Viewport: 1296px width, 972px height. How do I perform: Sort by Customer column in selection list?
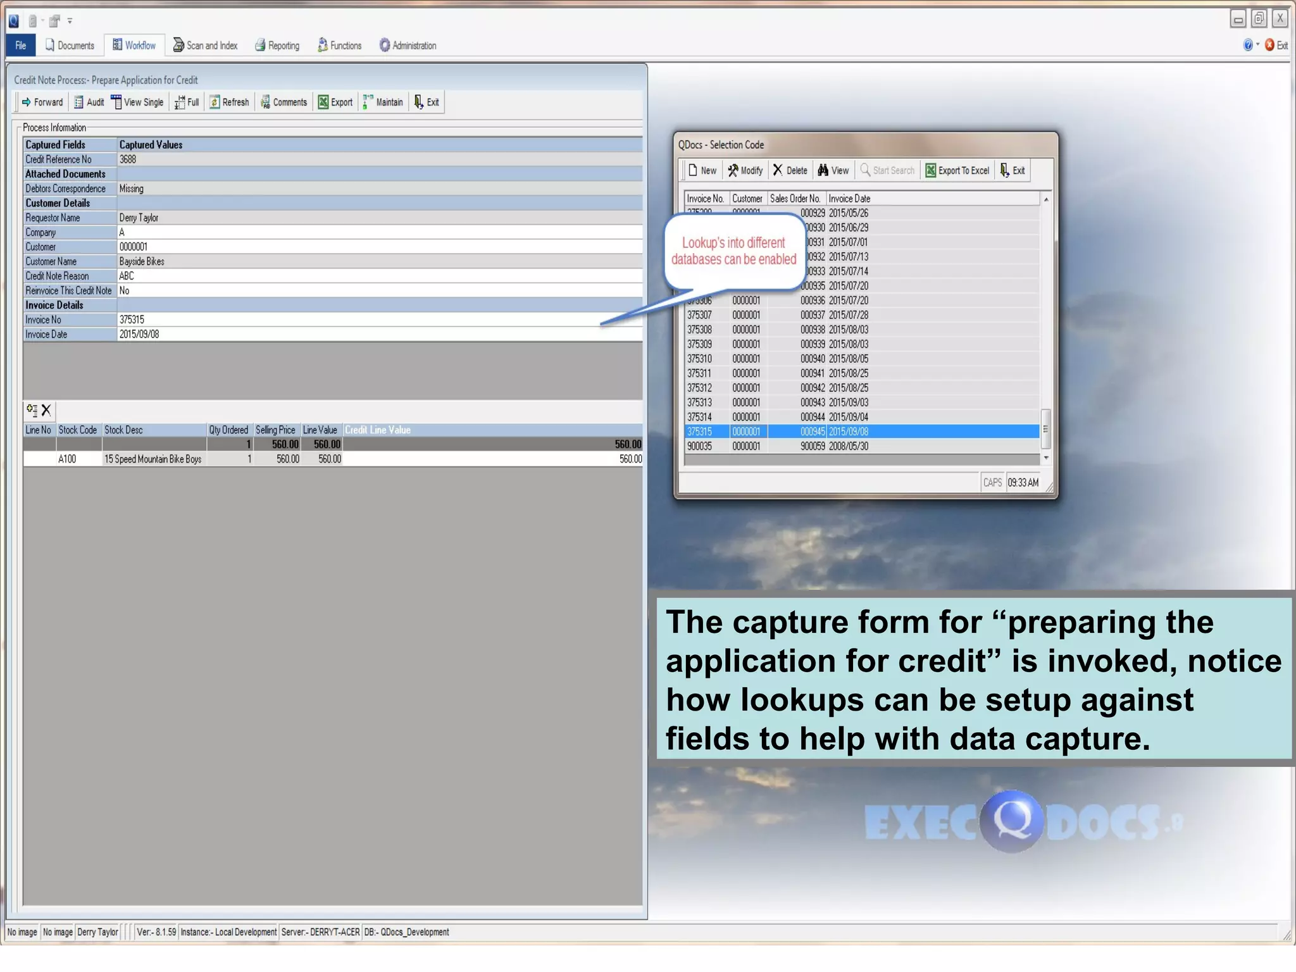pyautogui.click(x=749, y=199)
